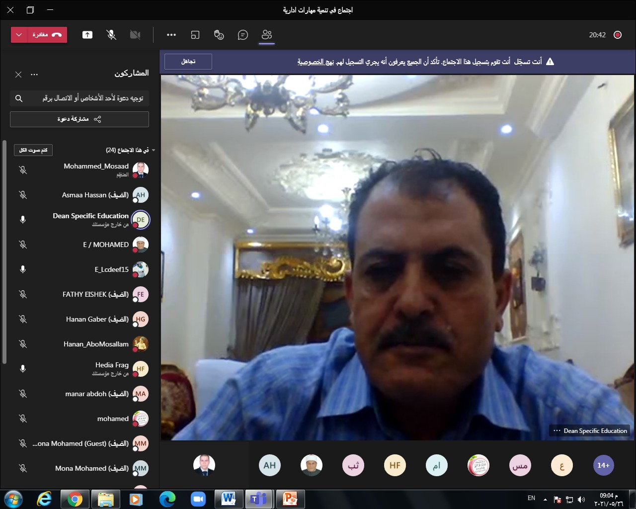This screenshot has width=636, height=509.
Task: Open the rooms icon in meeting toolbar
Action: point(195,35)
